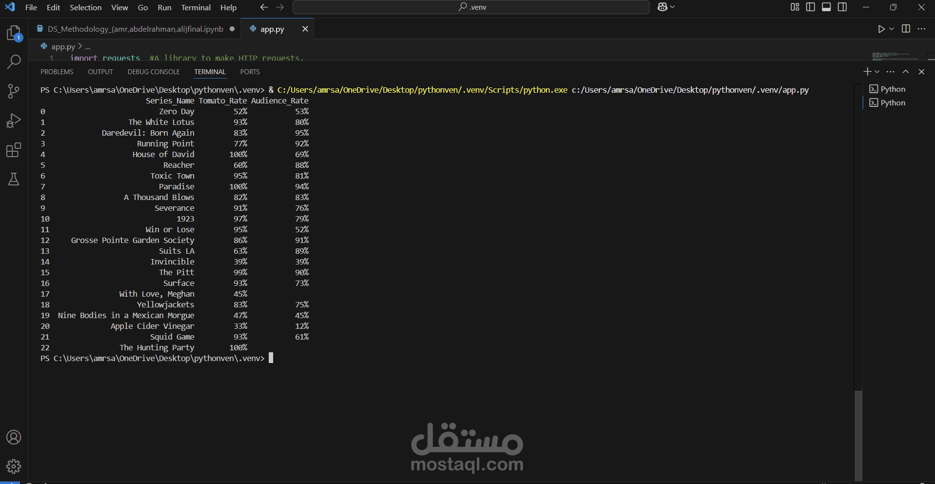Screen dimensions: 935x484
Task: Go back with the left arrow
Action: [x=264, y=7]
